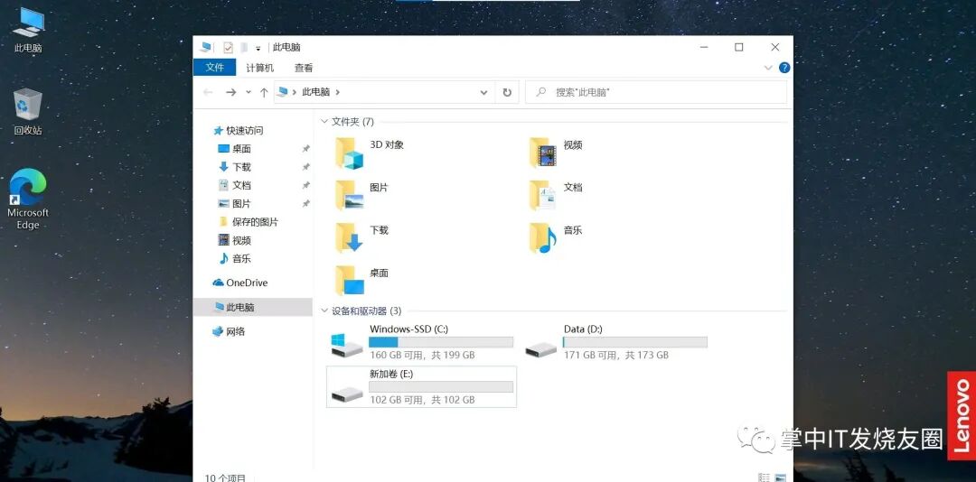
Task: Expand the ribbon with chevron
Action: click(x=767, y=68)
